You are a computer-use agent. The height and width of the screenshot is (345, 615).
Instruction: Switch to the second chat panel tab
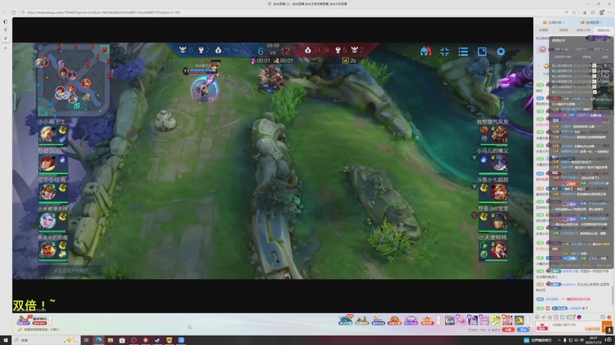pyautogui.click(x=563, y=30)
